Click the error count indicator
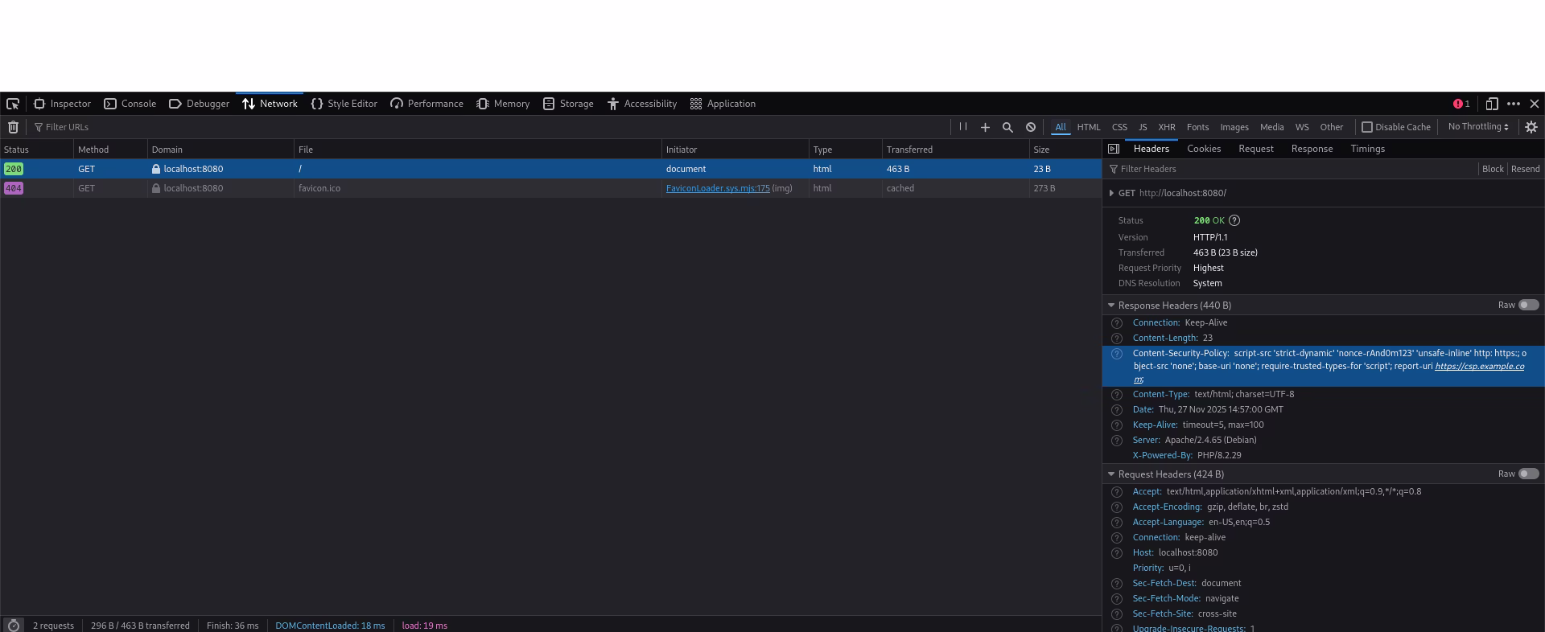 point(1461,104)
